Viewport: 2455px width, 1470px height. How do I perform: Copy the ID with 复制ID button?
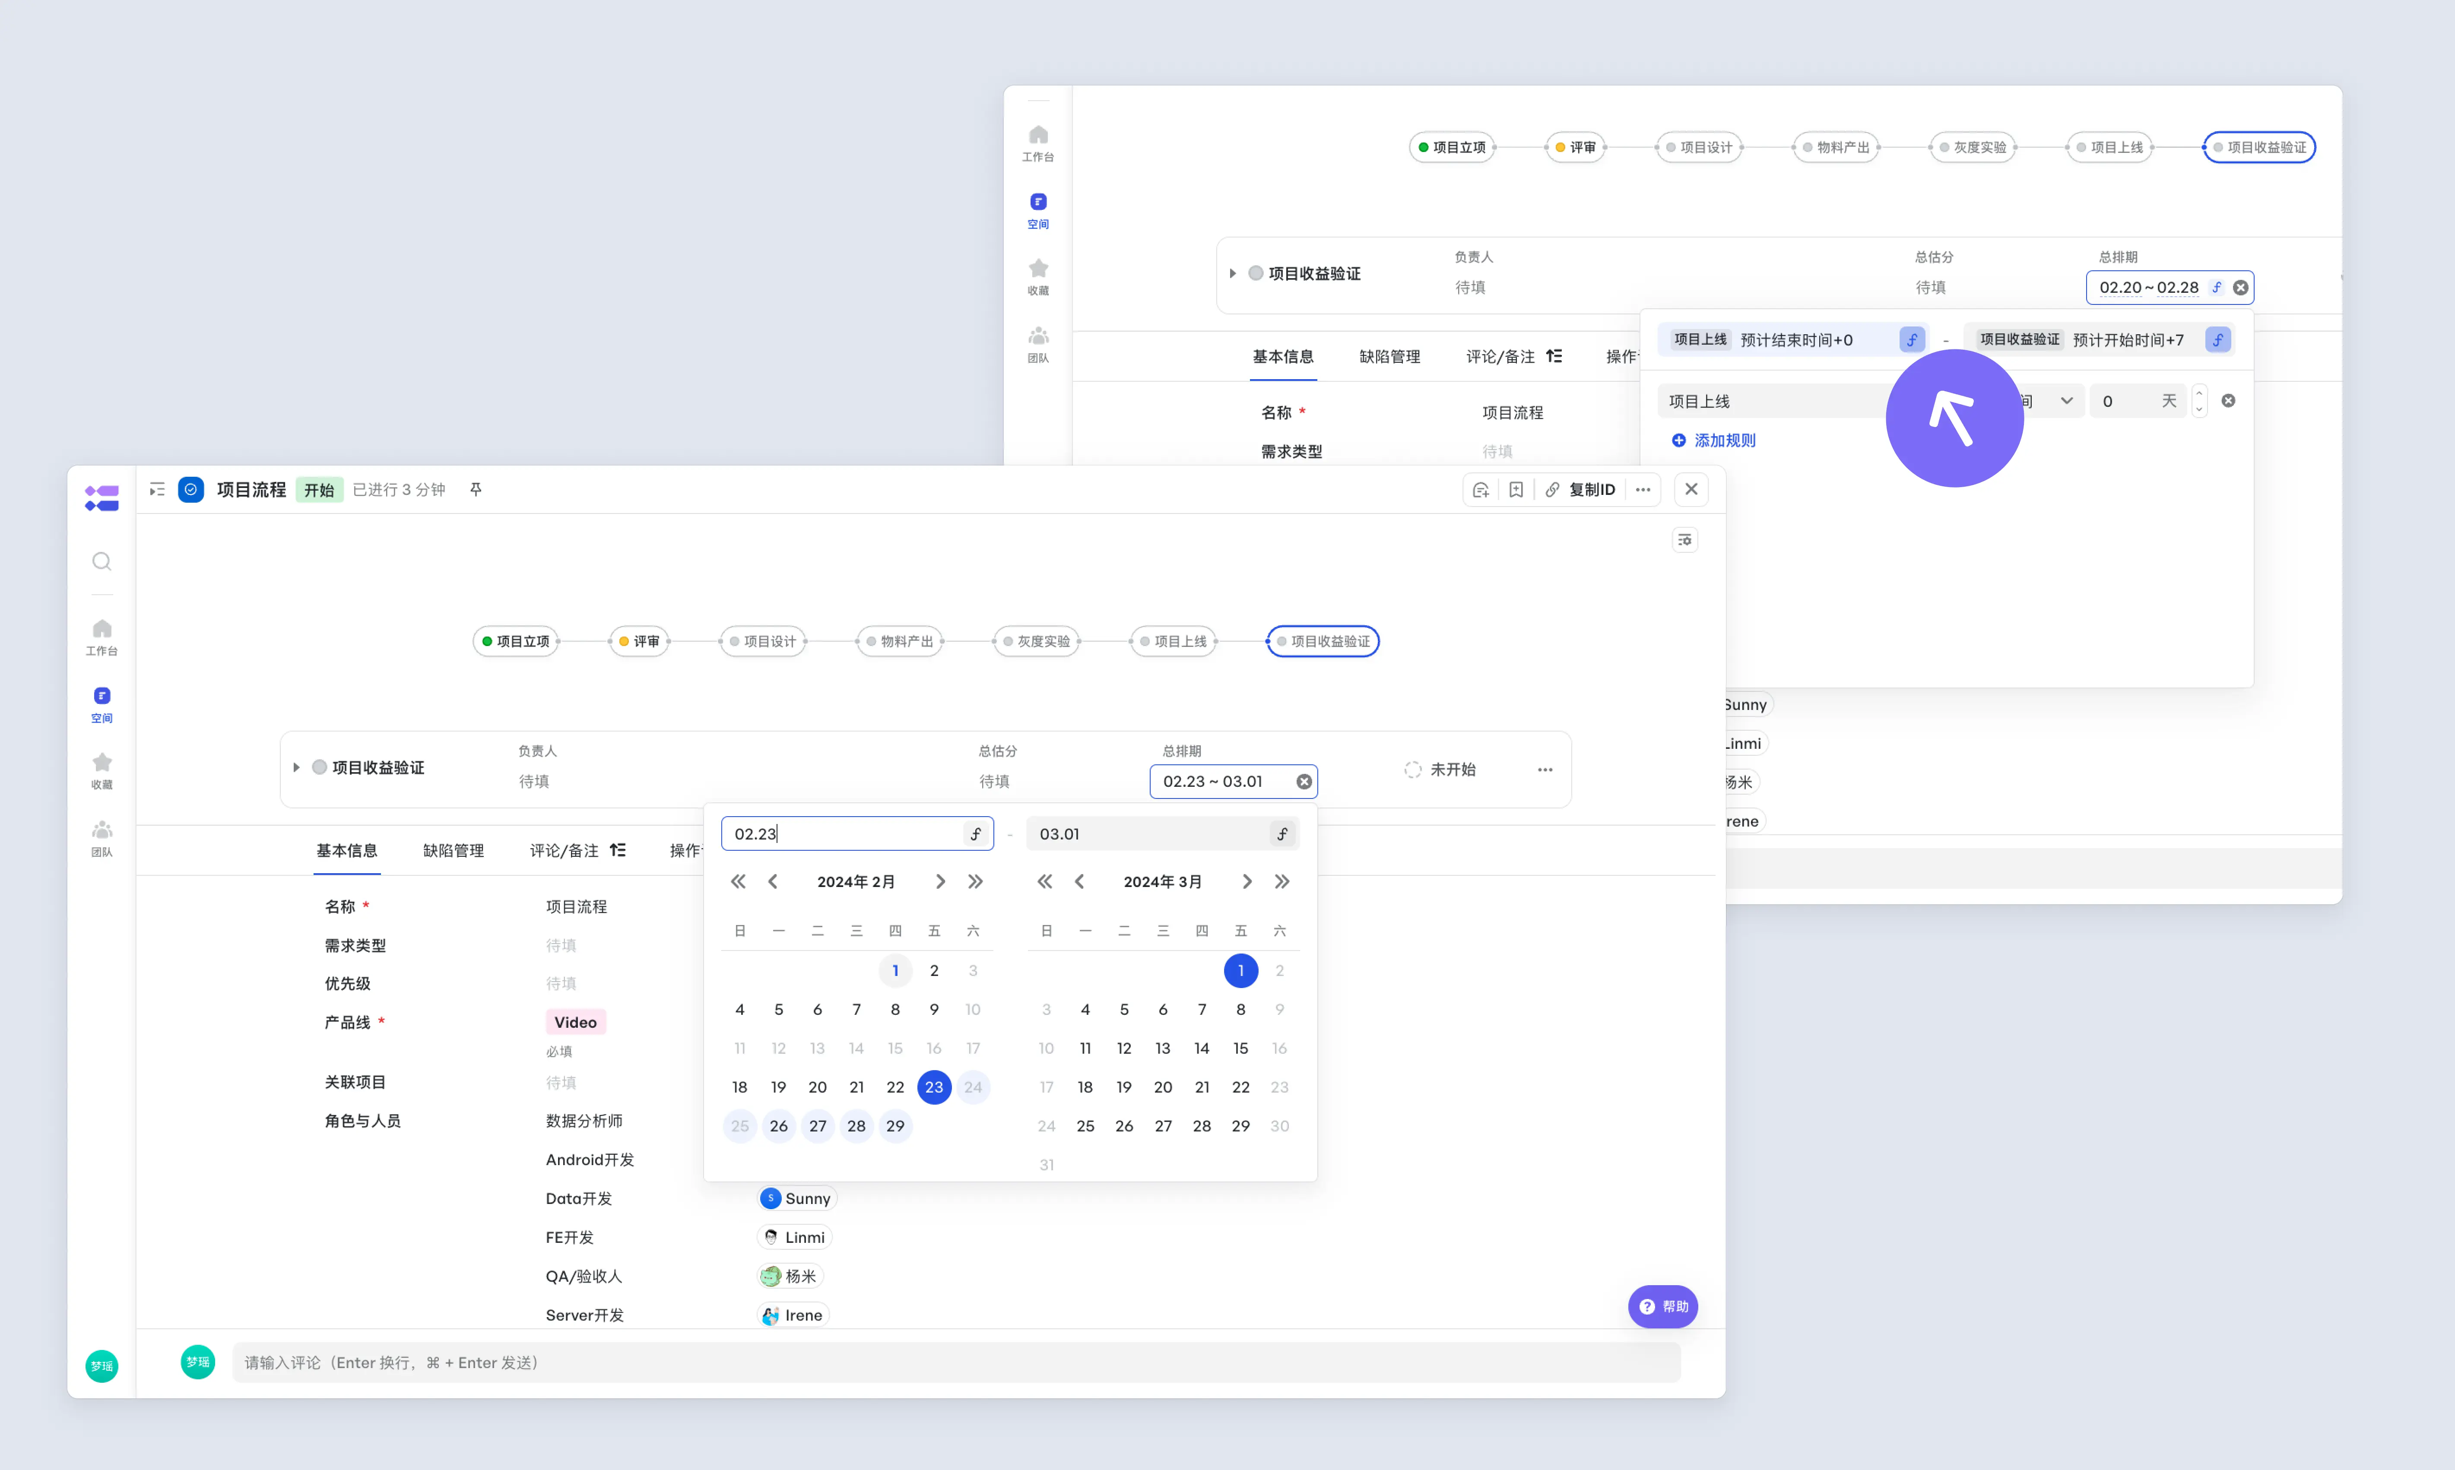pyautogui.click(x=1580, y=489)
